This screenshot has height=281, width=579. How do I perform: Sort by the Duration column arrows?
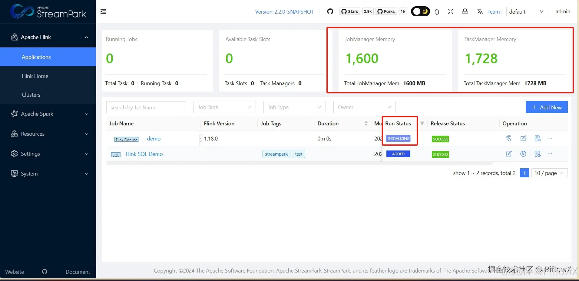(366, 123)
